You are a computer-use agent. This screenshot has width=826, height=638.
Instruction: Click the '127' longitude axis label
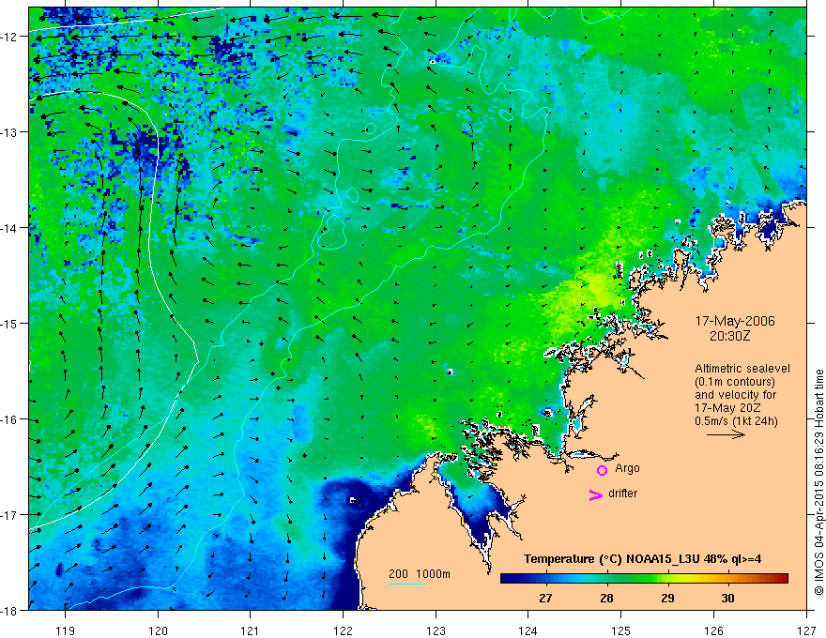(x=806, y=630)
